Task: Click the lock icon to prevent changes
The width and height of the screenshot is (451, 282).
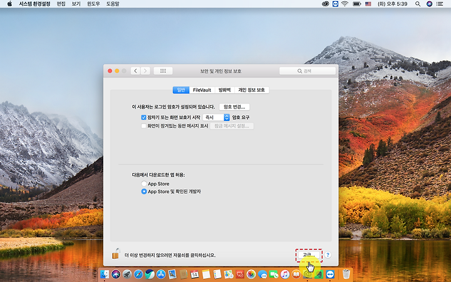Action: 116,254
